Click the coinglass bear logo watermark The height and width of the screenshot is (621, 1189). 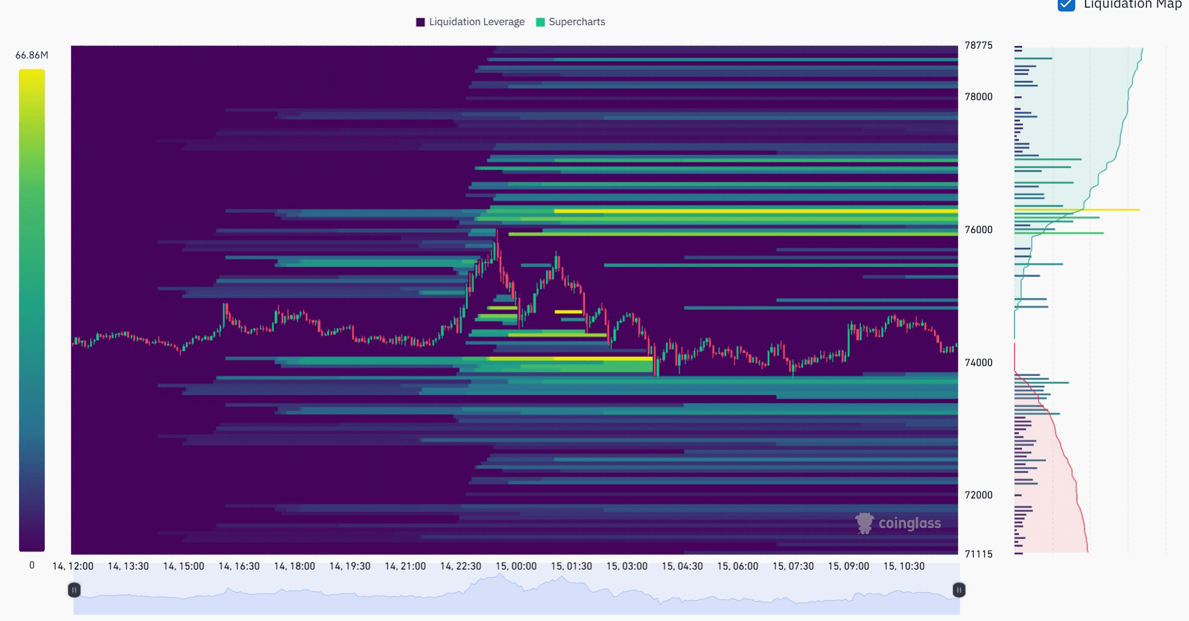pyautogui.click(x=865, y=523)
